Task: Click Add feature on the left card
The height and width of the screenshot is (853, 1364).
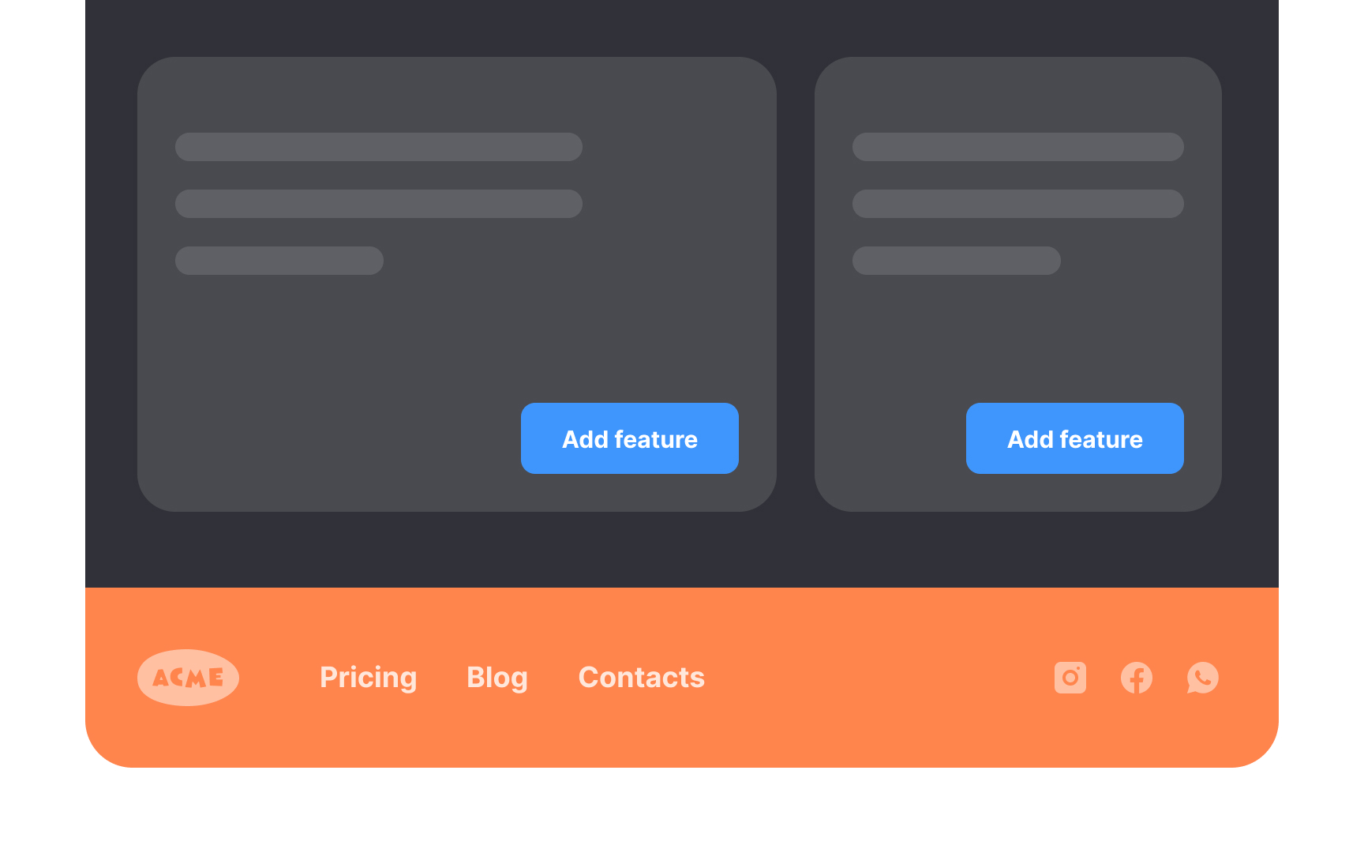Action: click(629, 438)
